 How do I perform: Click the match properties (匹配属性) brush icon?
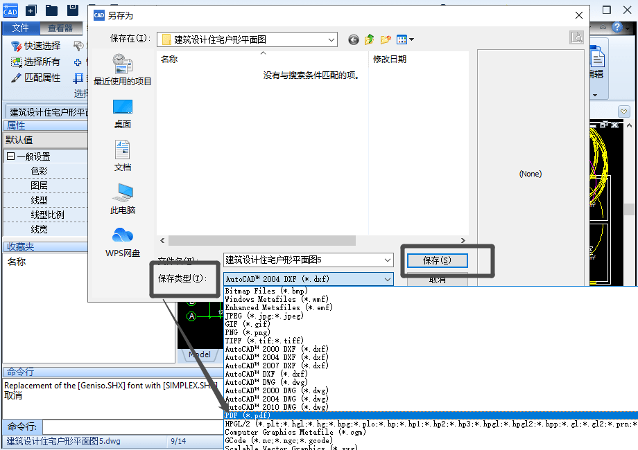pyautogui.click(x=16, y=78)
